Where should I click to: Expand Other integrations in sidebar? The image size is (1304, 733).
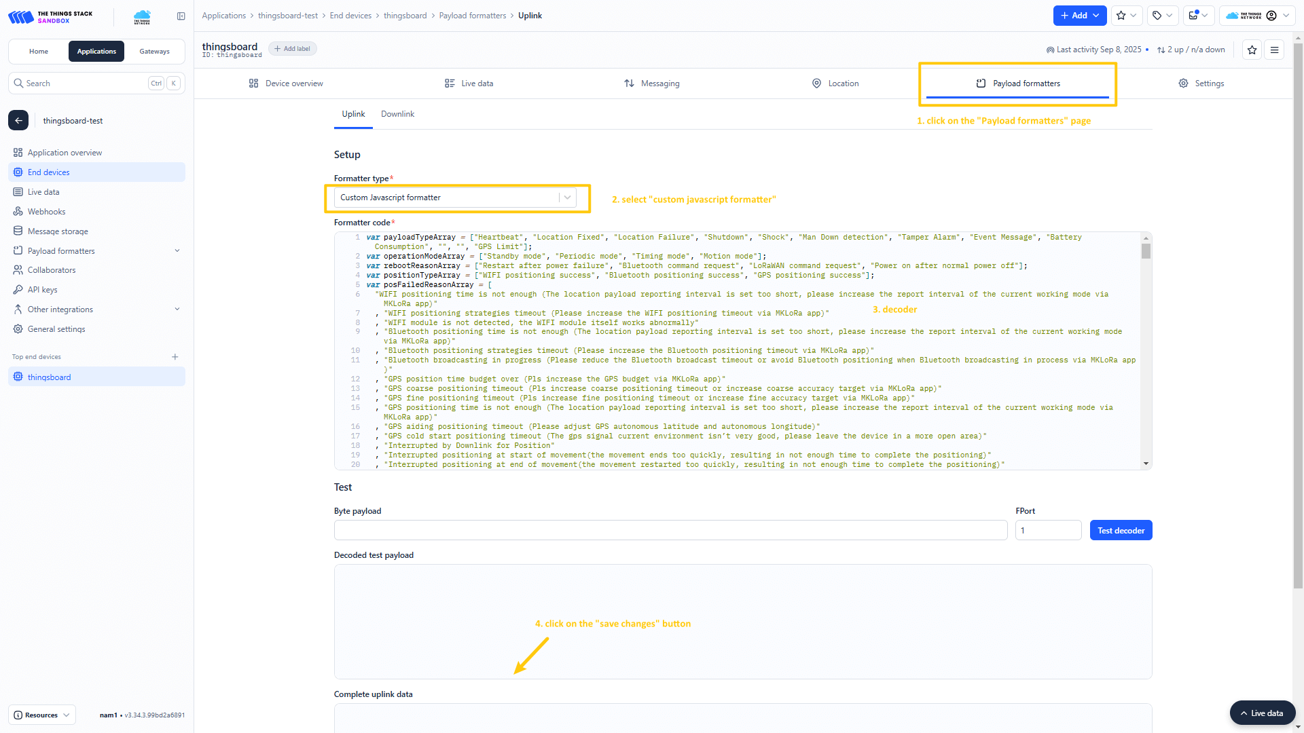click(x=177, y=309)
